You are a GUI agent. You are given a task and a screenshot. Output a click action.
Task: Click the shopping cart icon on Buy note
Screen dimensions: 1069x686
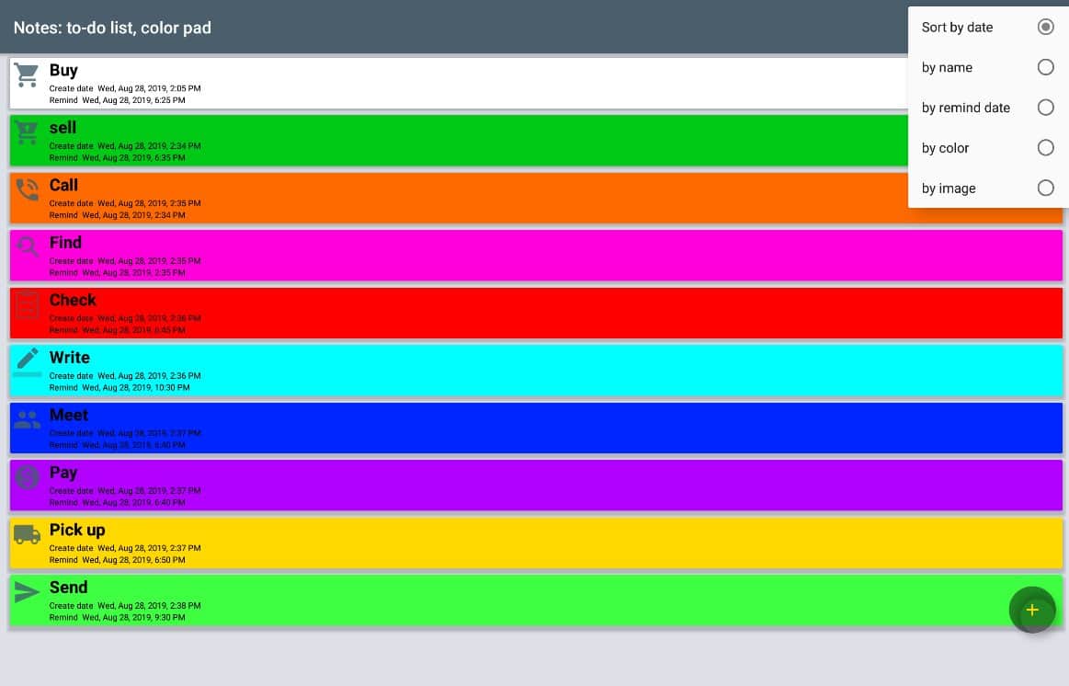click(27, 75)
